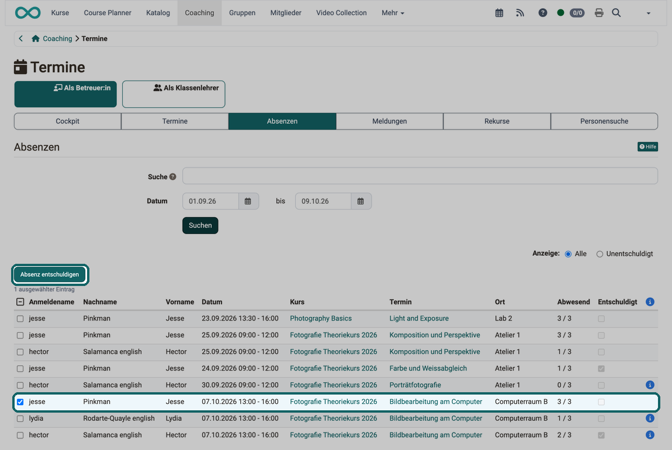Check the row for lydia Rodarte-Quayle

coord(20,418)
